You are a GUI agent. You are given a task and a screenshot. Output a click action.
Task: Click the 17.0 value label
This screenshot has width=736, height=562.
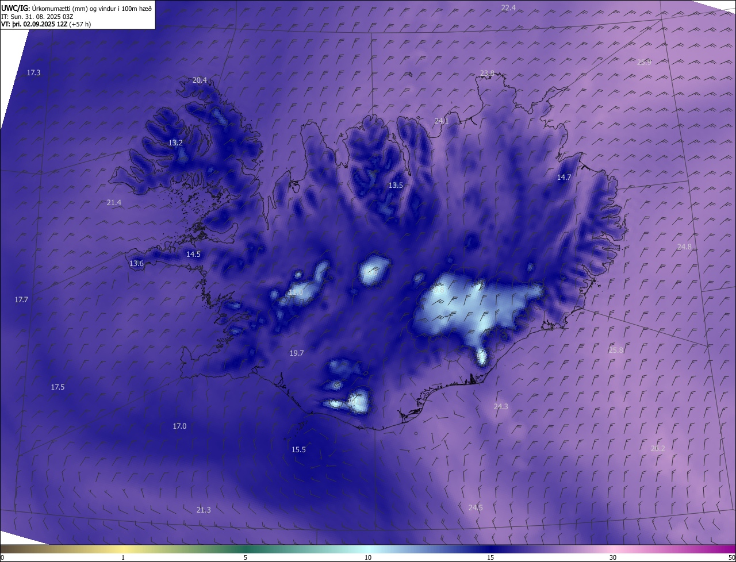[179, 426]
